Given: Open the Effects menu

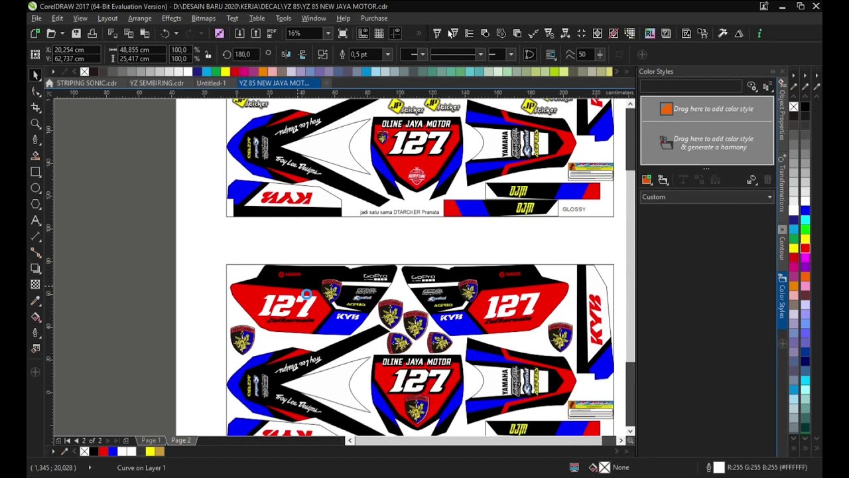Looking at the screenshot, I should pos(171,18).
